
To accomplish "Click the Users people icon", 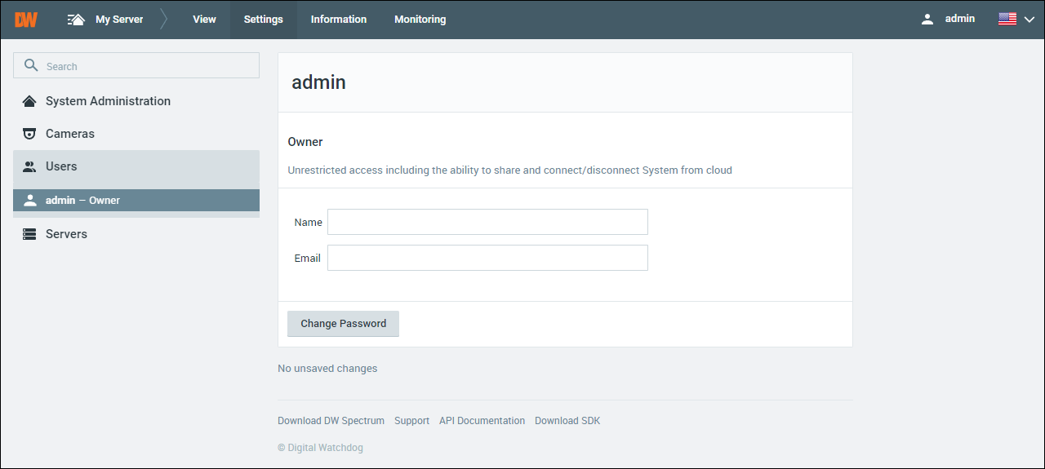I will 29,166.
